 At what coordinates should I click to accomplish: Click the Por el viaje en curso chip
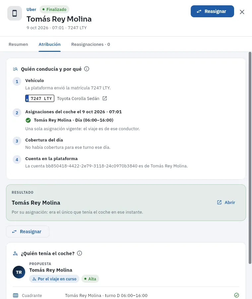tap(54, 279)
